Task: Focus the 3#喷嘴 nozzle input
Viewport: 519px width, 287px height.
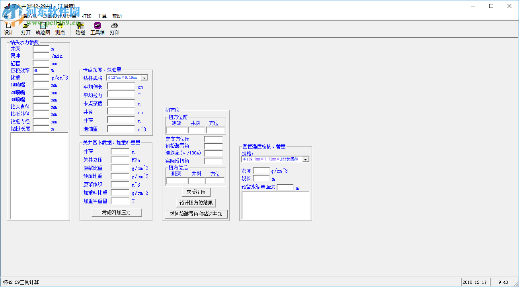Action: [41, 100]
